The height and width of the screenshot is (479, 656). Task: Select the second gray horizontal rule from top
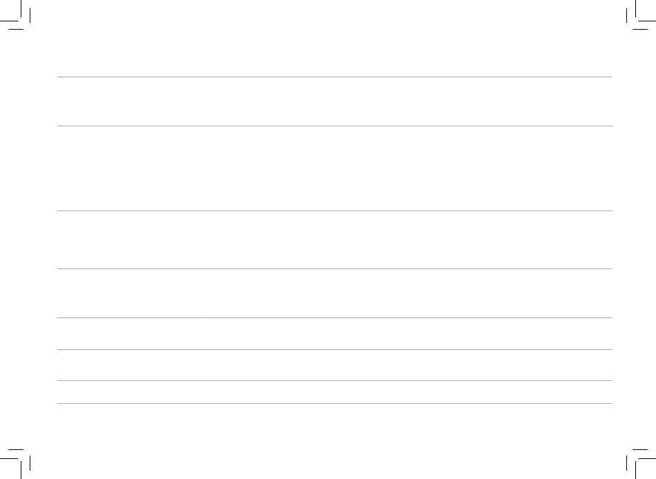[x=334, y=126]
